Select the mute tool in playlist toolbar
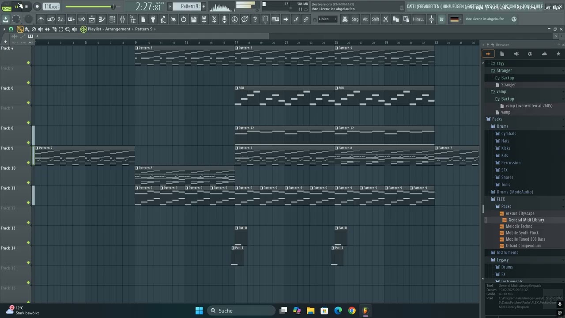This screenshot has height=318, width=565. pos(41,29)
